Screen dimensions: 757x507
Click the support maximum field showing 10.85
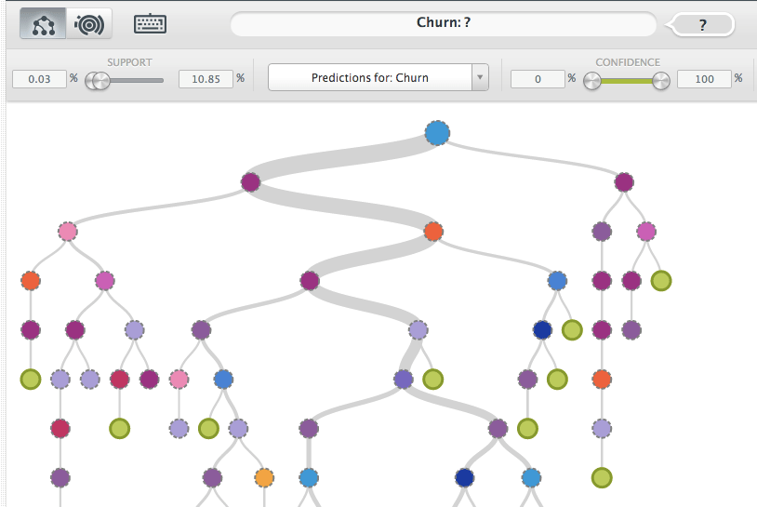[206, 79]
